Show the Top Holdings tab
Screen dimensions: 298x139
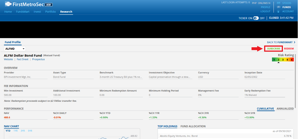click(x=167, y=126)
